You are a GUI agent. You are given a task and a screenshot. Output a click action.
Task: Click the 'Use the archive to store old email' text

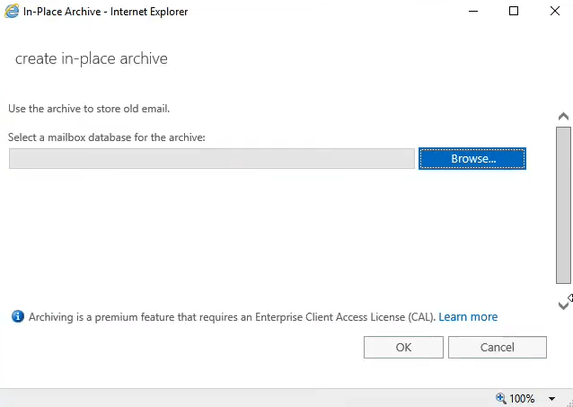pyautogui.click(x=89, y=109)
